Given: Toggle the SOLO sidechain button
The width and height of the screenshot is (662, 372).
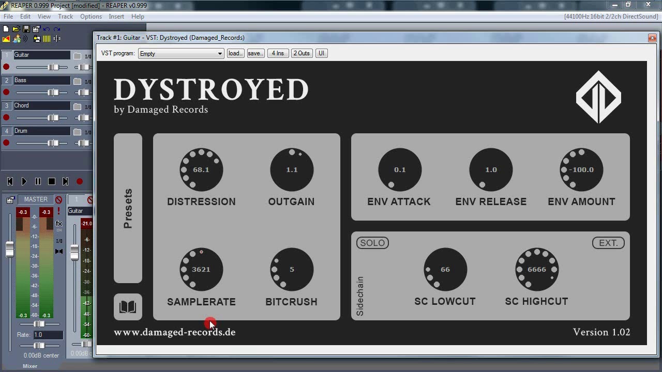Looking at the screenshot, I should point(372,243).
